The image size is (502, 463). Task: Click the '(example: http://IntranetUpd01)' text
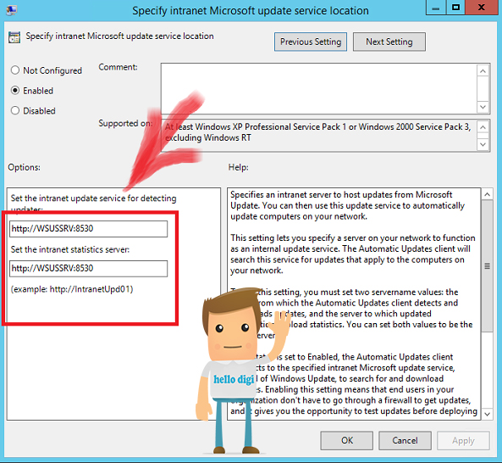click(72, 289)
